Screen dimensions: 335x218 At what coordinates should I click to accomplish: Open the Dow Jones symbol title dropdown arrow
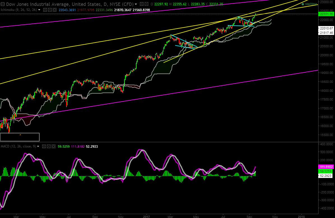136,4
